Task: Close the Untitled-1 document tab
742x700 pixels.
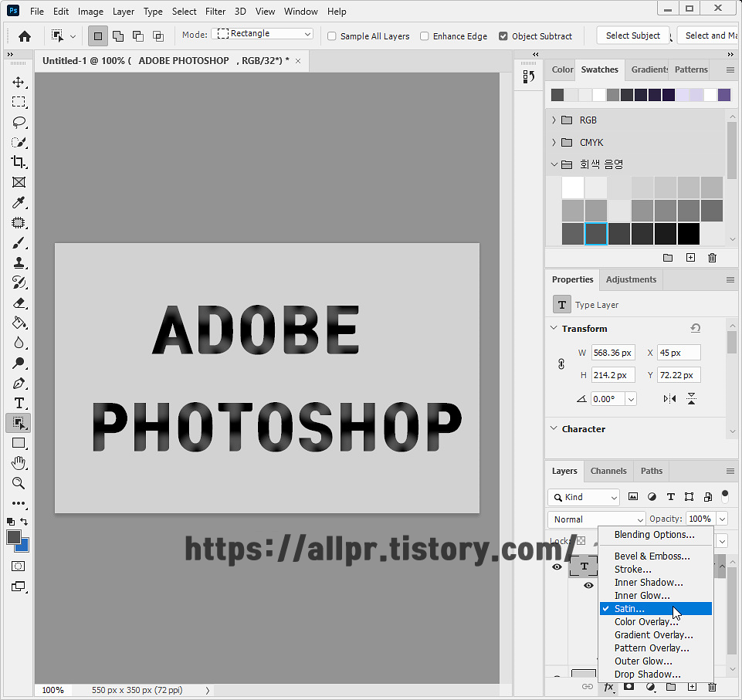Action: tap(298, 61)
